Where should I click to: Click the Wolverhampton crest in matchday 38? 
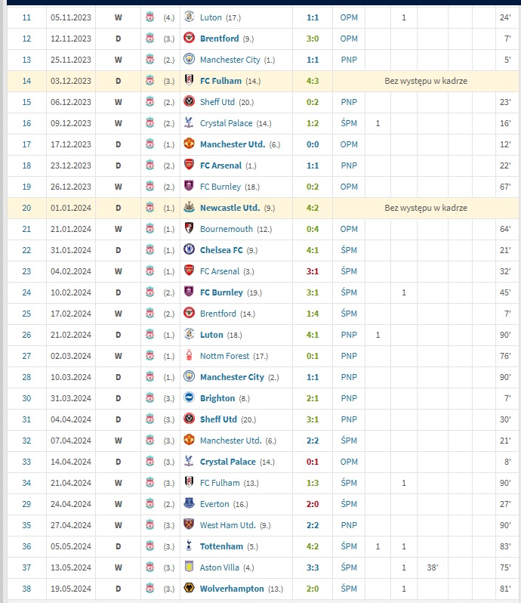pos(189,588)
